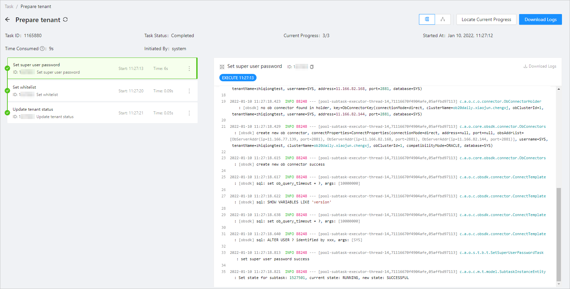570x289 pixels.
Task: Click the Task ID value 1165880
Action: 33,35
